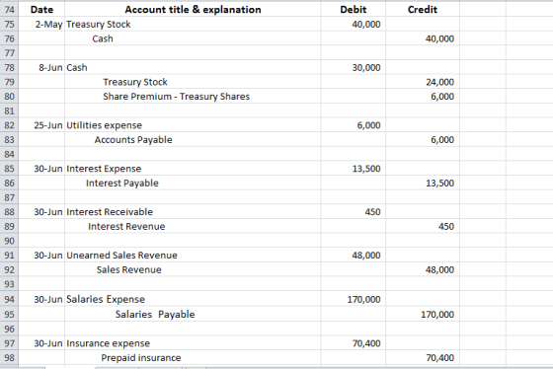The width and height of the screenshot is (553, 369).
Task: Click the 30-Jun date in row 88
Action: tap(41, 212)
